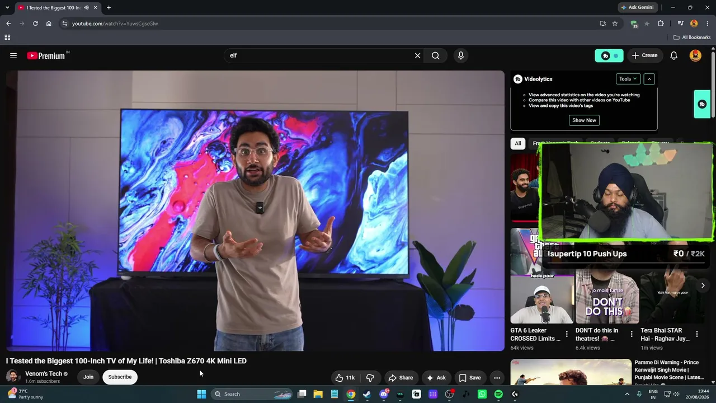The height and width of the screenshot is (403, 716).
Task: Reload the YouTube page
Action: (35, 24)
